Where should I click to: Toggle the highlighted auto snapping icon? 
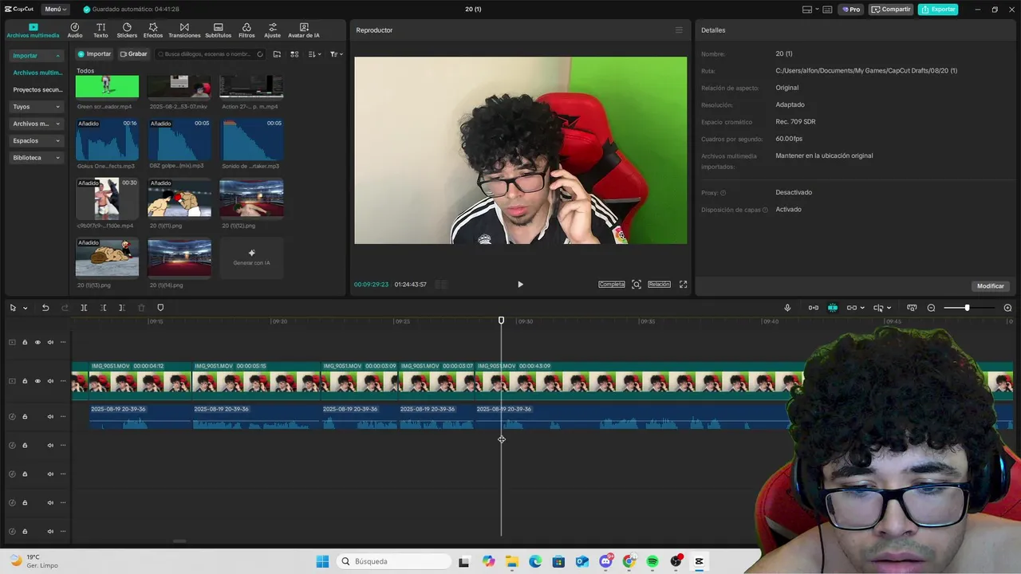[833, 308]
